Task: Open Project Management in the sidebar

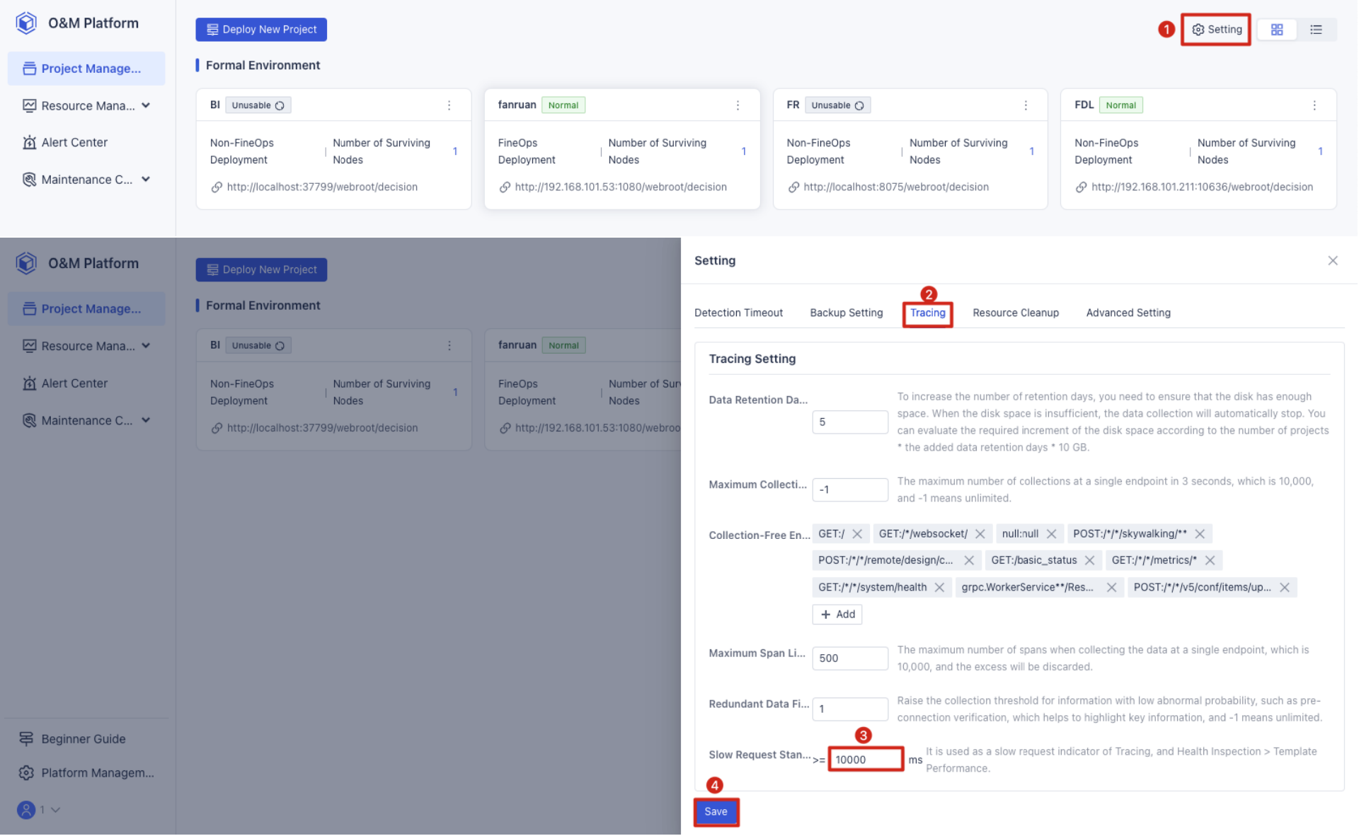Action: pyautogui.click(x=86, y=69)
